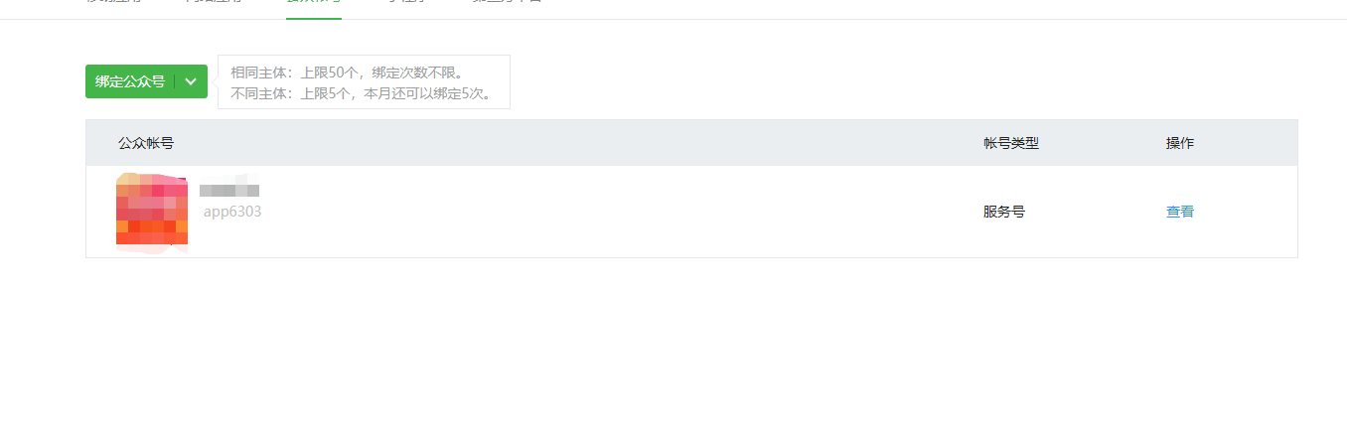The width and height of the screenshot is (1347, 440).
Task: Open the 查看 link for the 服务号 account
Action: click(x=1180, y=212)
